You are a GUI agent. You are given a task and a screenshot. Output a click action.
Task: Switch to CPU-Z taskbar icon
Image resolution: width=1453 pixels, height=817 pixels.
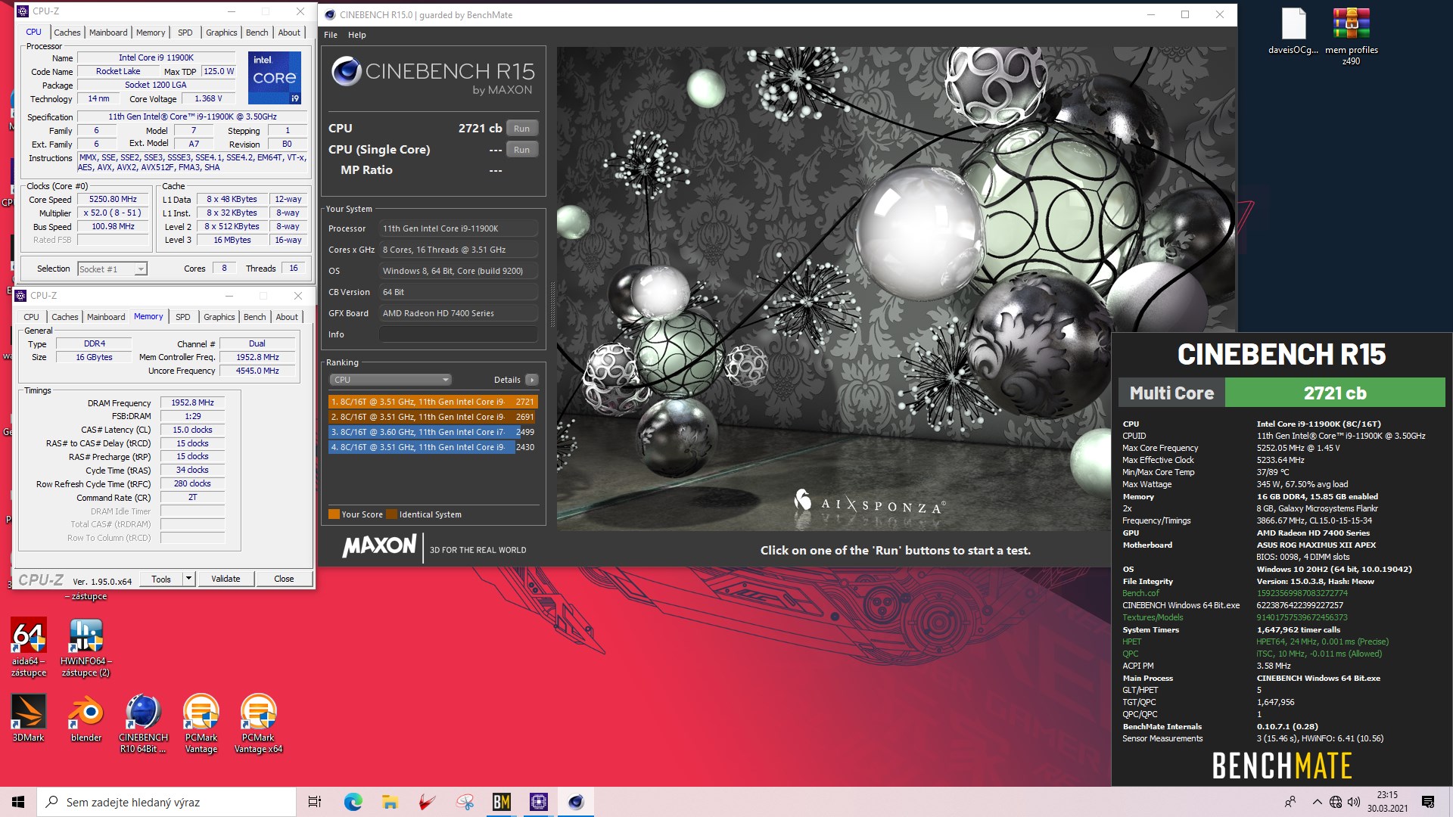pos(538,802)
